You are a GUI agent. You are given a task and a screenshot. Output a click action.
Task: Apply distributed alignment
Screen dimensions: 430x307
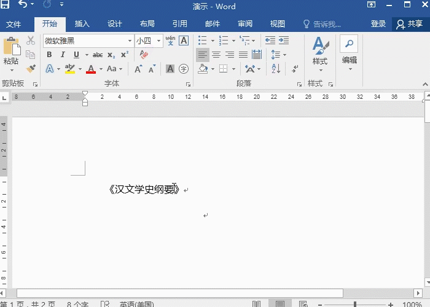point(257,55)
